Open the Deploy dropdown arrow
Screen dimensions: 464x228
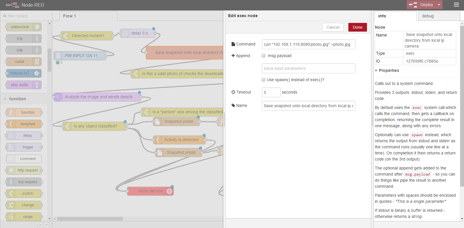coord(439,5)
